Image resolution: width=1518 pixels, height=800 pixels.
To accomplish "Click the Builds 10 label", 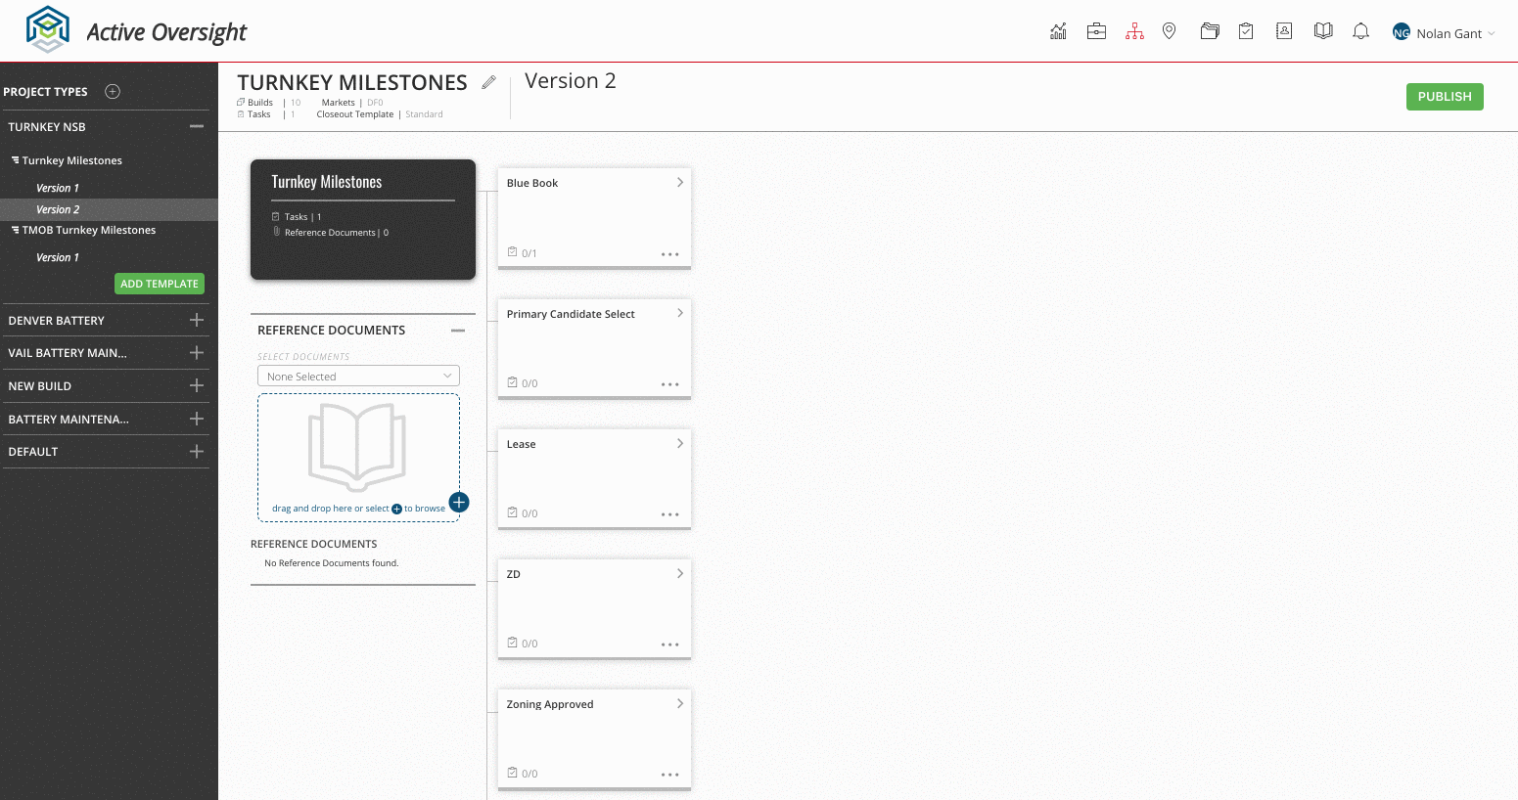I will (269, 103).
